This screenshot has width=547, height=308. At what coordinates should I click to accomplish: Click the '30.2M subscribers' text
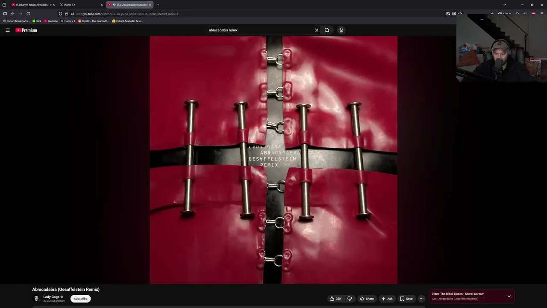coord(54,301)
